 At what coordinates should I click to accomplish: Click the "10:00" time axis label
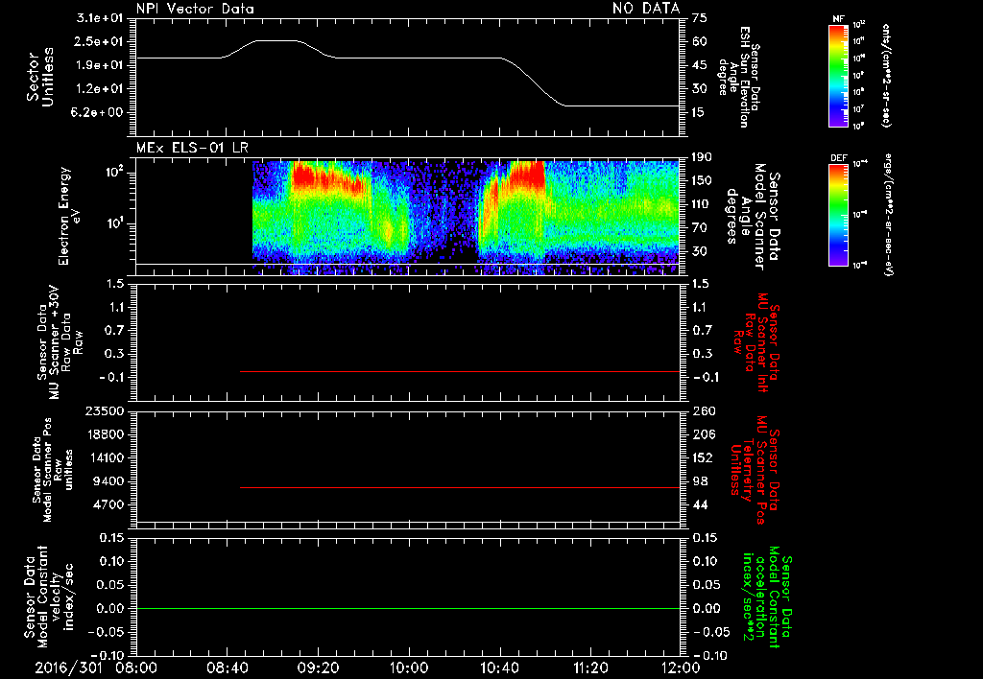pos(408,667)
